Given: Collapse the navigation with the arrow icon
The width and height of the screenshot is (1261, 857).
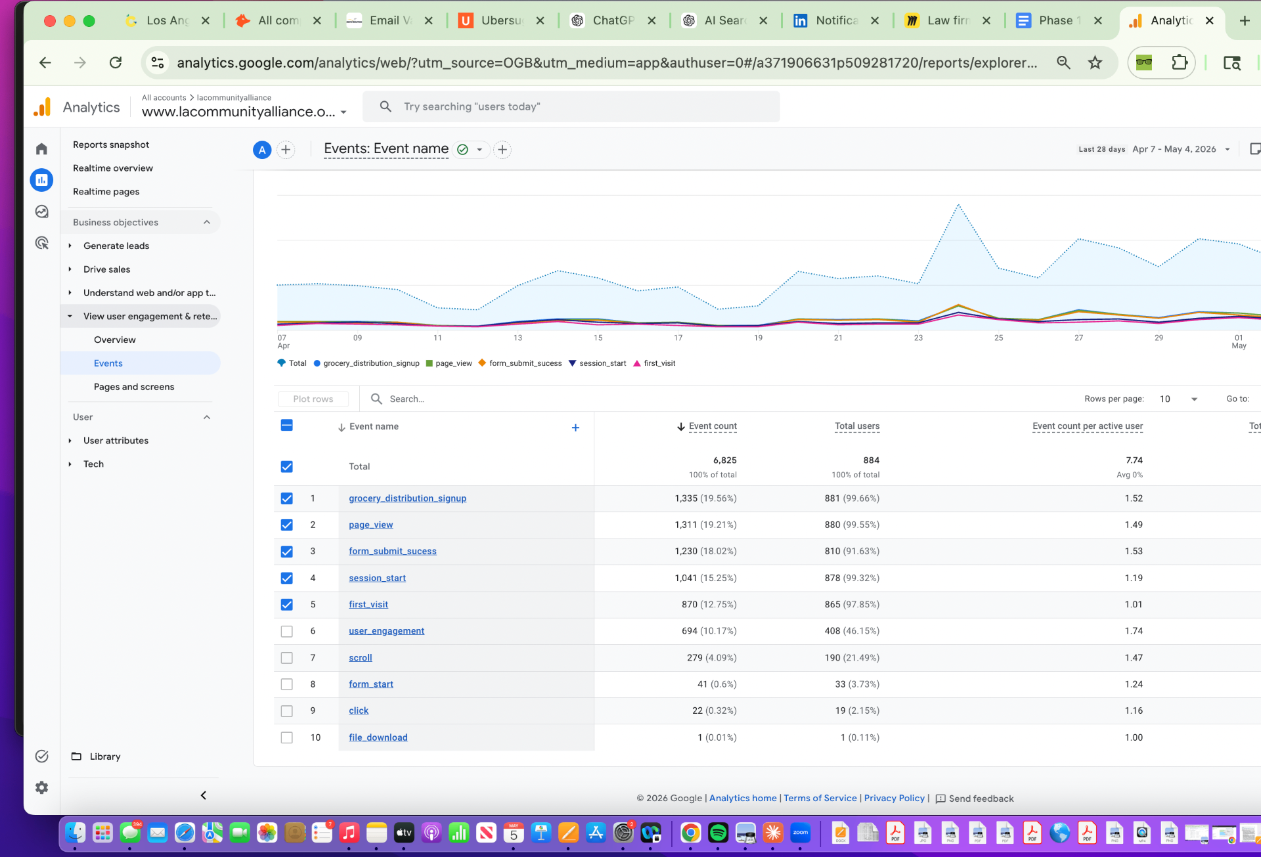Looking at the screenshot, I should [204, 795].
